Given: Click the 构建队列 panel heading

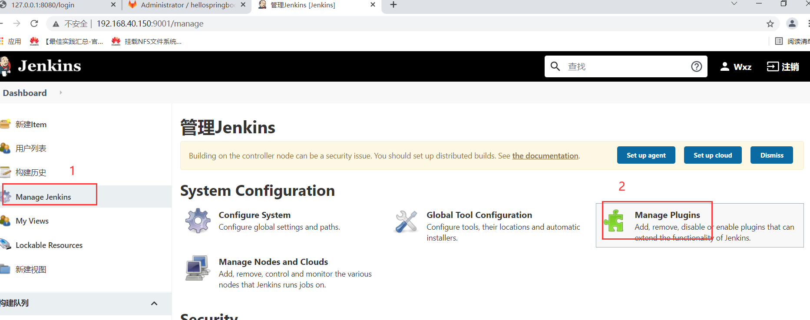Looking at the screenshot, I should point(14,303).
